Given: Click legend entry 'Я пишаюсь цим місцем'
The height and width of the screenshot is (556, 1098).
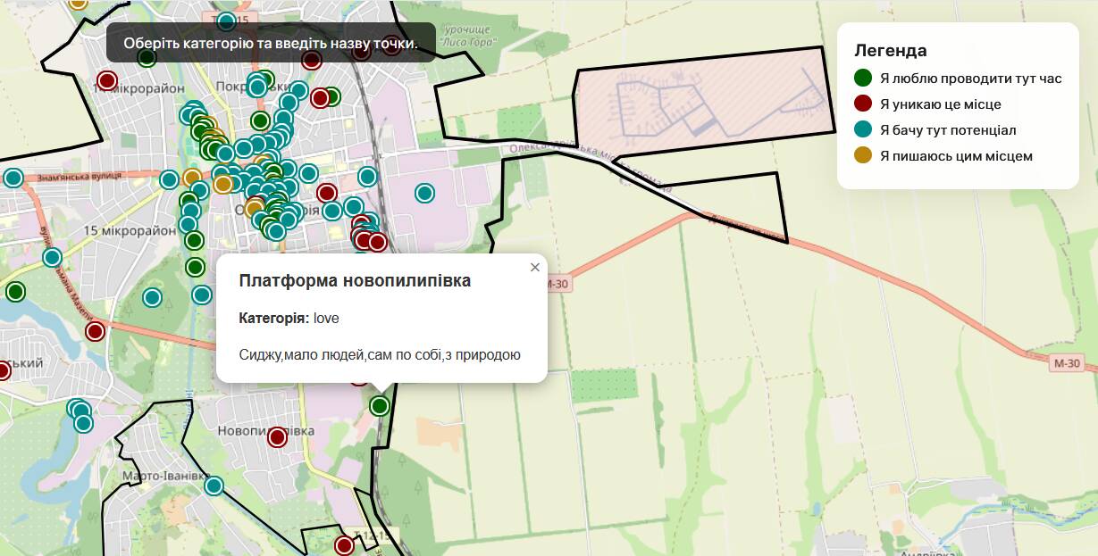Looking at the screenshot, I should (x=956, y=156).
